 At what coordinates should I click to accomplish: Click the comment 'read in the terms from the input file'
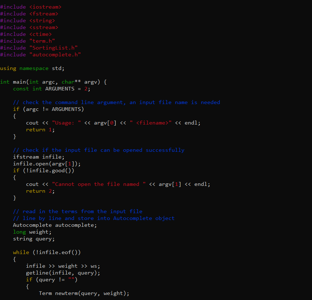pos(78,211)
